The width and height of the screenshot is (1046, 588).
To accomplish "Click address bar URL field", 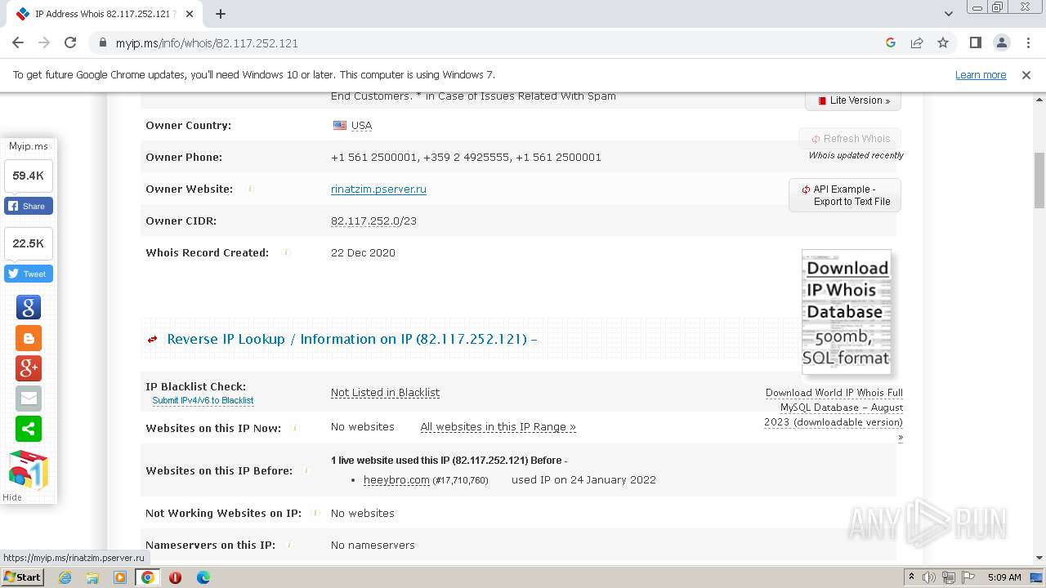I will pyautogui.click(x=490, y=42).
